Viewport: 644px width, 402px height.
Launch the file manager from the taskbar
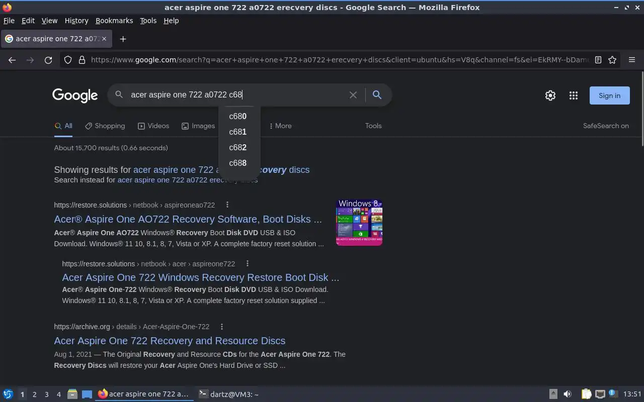(x=72, y=394)
